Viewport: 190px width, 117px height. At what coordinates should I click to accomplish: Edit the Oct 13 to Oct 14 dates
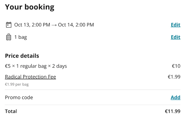tap(176, 25)
